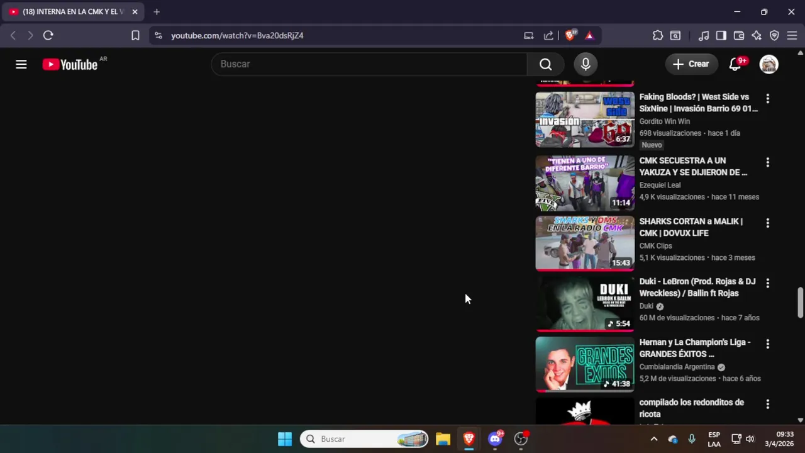Show hidden system tray icons
This screenshot has width=805, height=453.
[653, 439]
